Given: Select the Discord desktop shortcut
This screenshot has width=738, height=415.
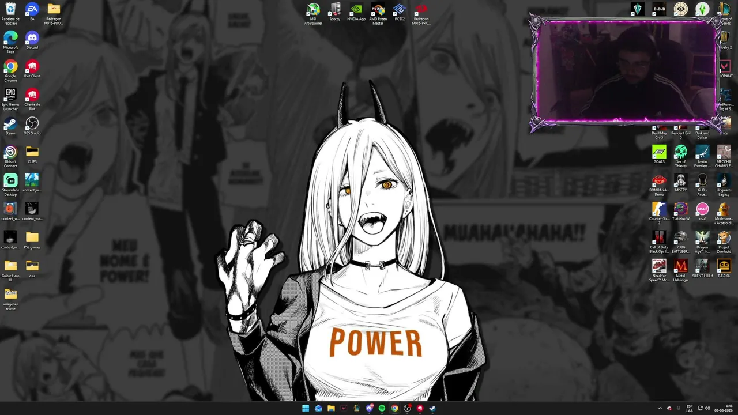Looking at the screenshot, I should click(x=32, y=40).
